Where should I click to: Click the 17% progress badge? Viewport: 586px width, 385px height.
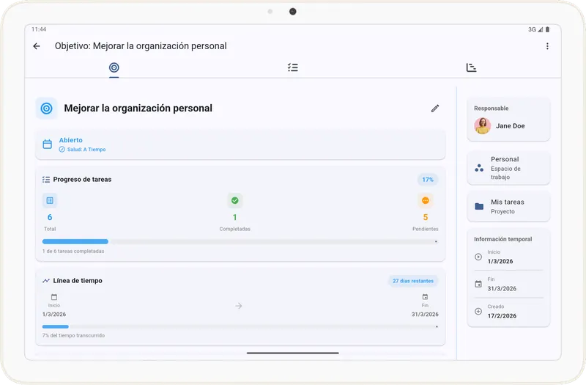(428, 180)
